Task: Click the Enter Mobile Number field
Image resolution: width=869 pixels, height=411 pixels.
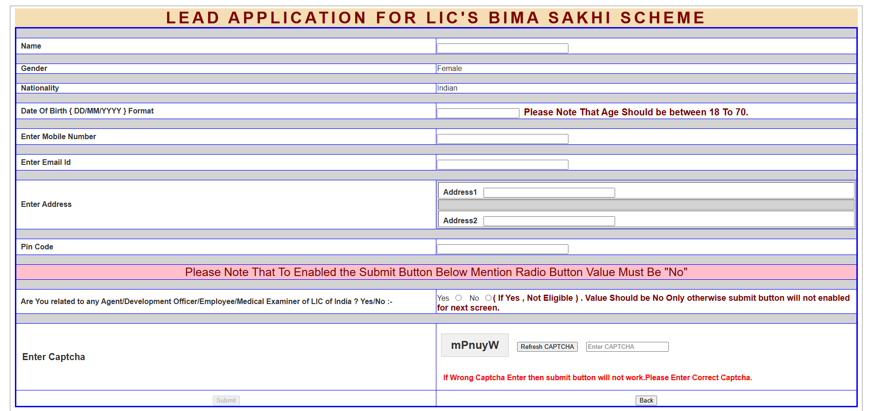Action: 502,139
